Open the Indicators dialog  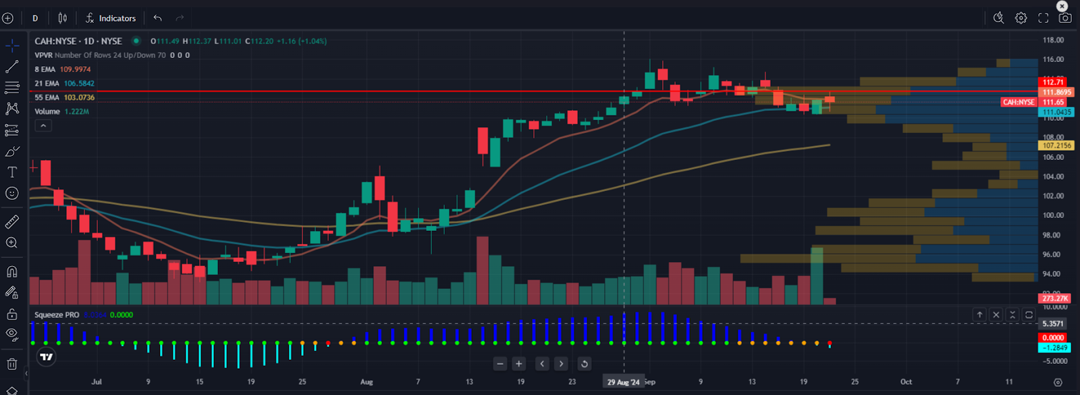point(111,18)
